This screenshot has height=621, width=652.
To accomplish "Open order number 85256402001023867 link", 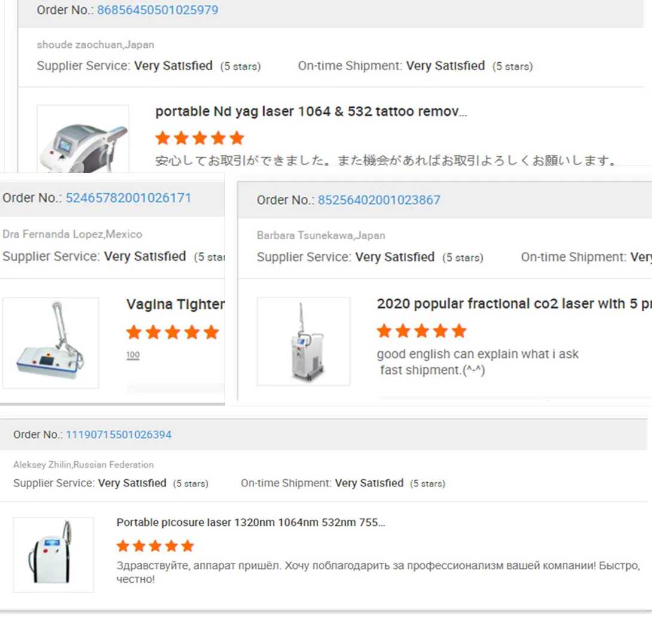I will (379, 200).
